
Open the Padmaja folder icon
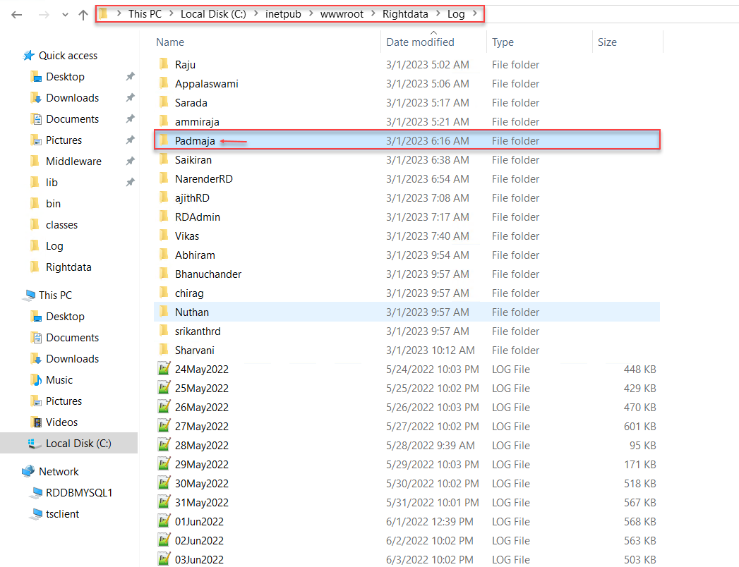[x=164, y=140]
